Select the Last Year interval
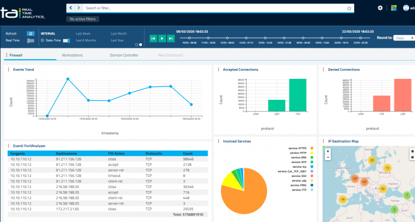 pos(117,40)
